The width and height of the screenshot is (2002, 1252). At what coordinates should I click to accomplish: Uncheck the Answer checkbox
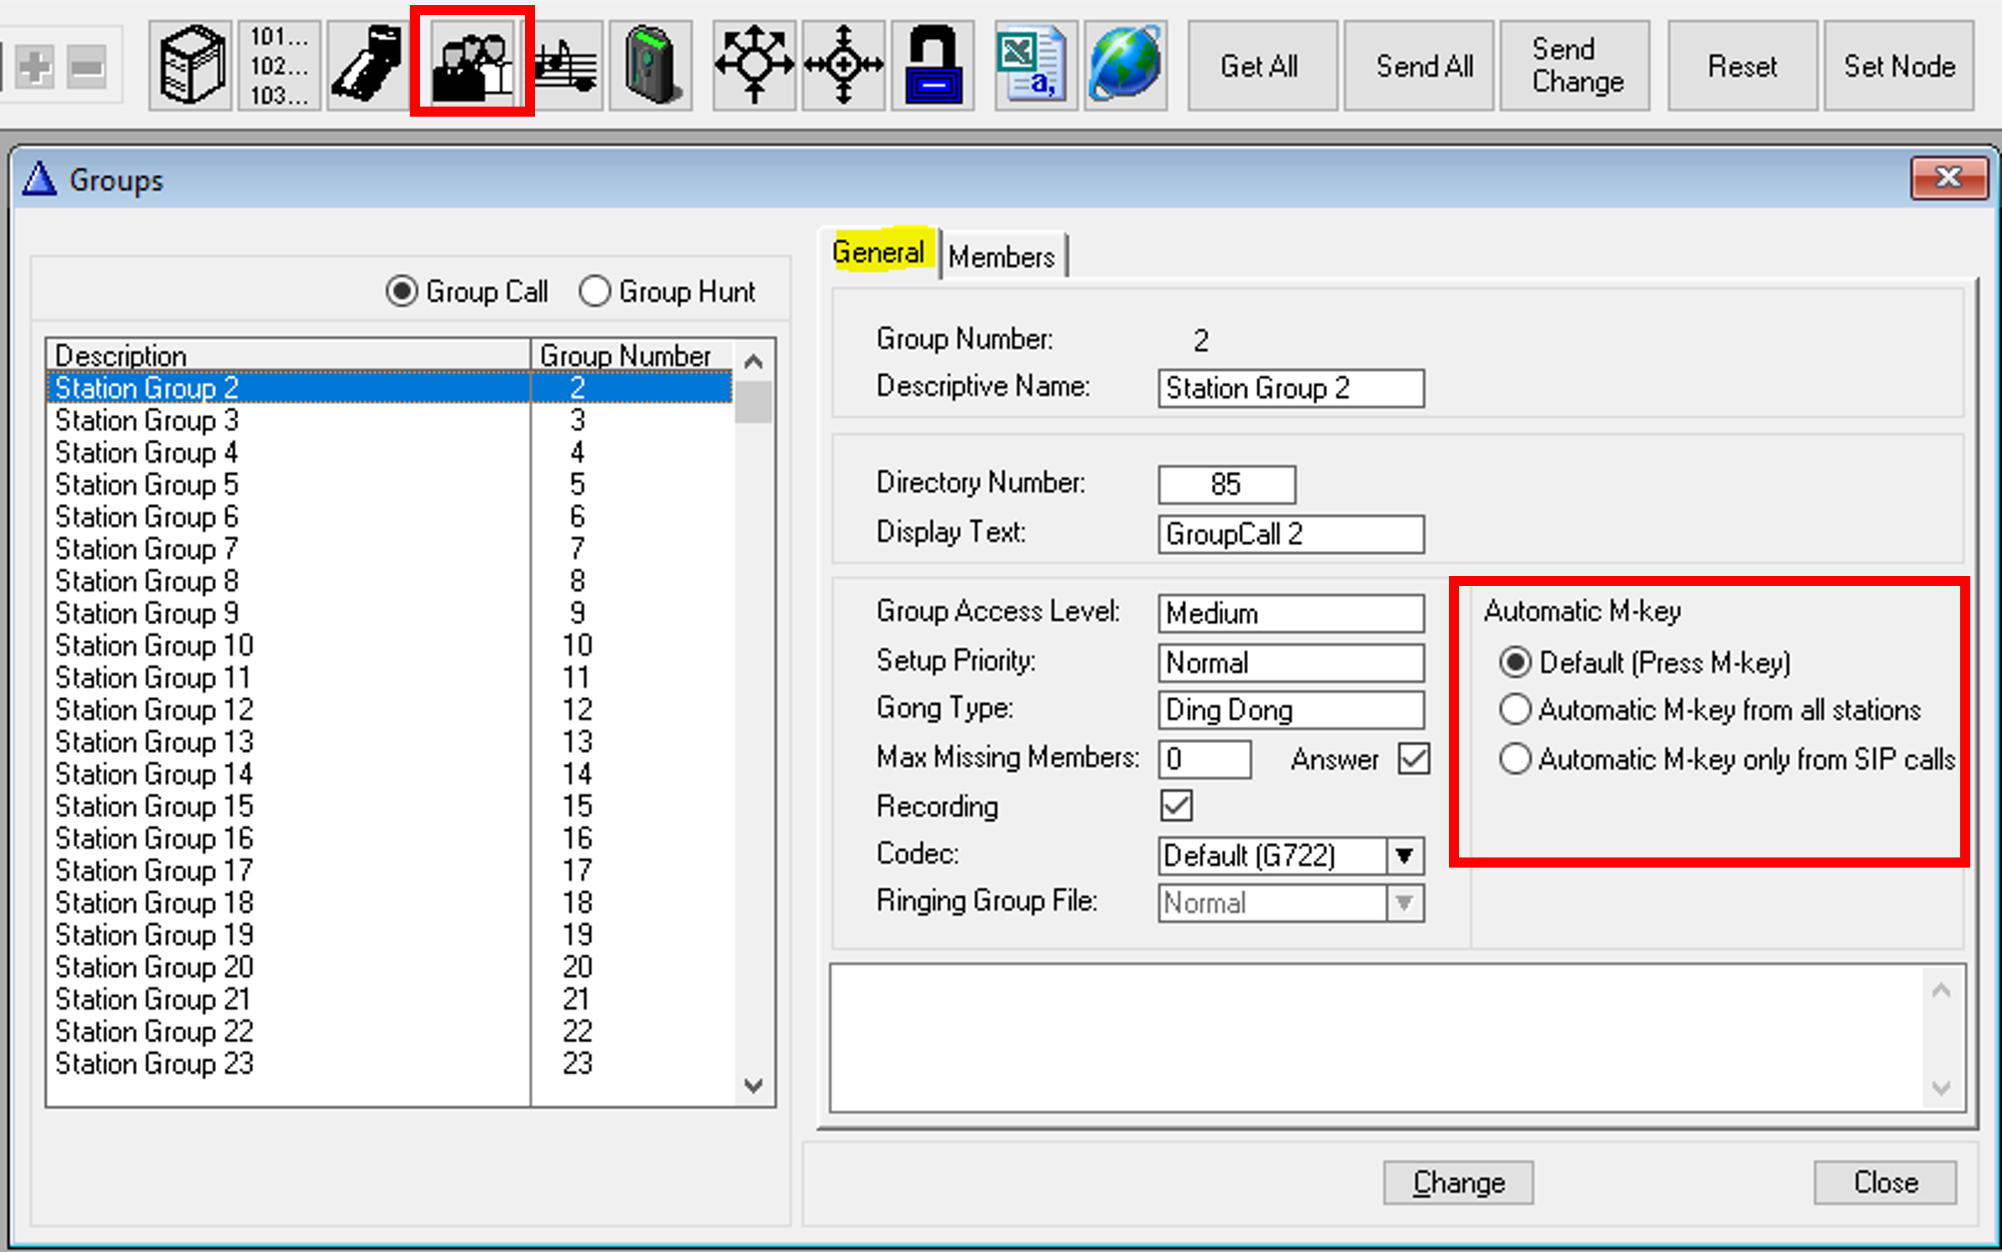[x=1413, y=759]
